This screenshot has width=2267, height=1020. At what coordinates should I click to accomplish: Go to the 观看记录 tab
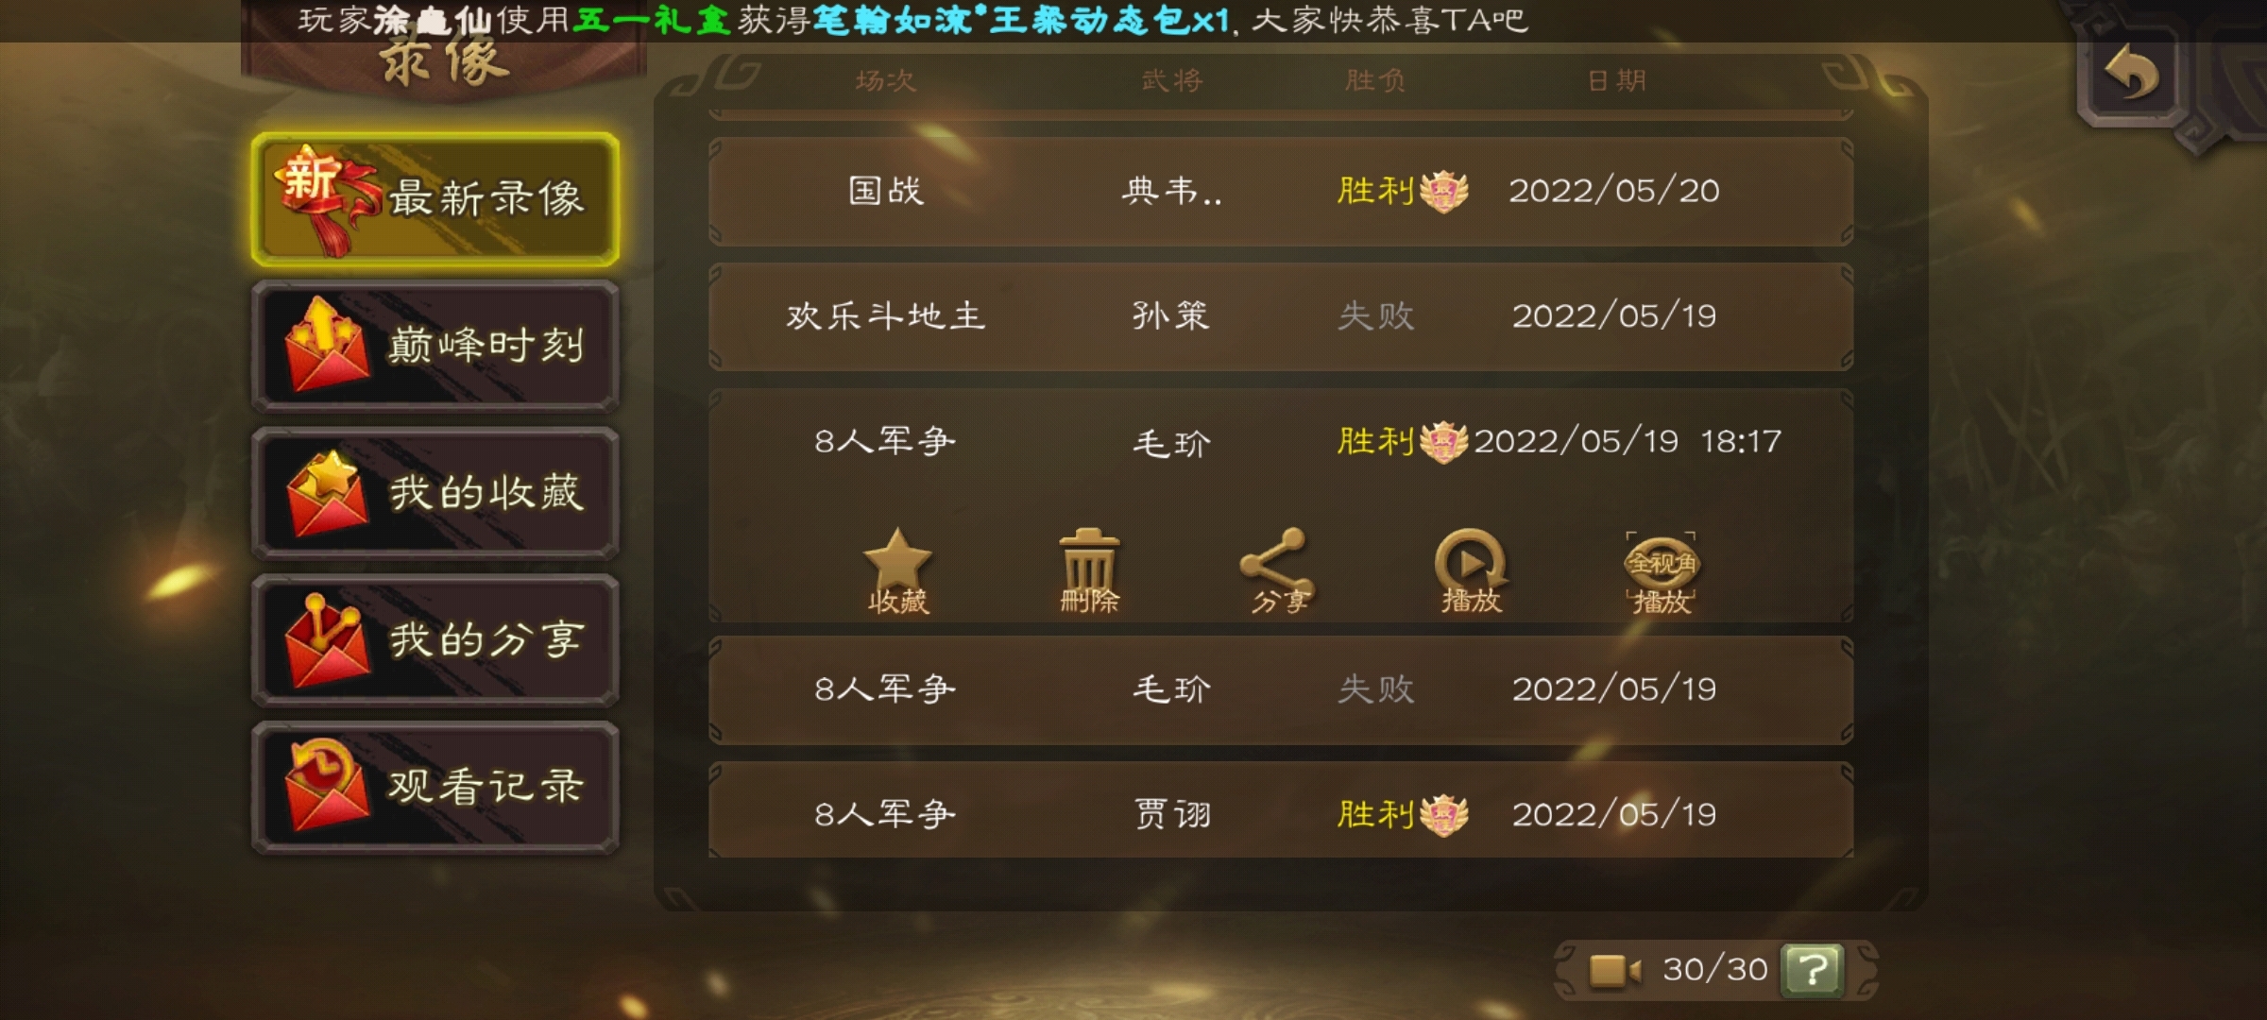(x=435, y=787)
